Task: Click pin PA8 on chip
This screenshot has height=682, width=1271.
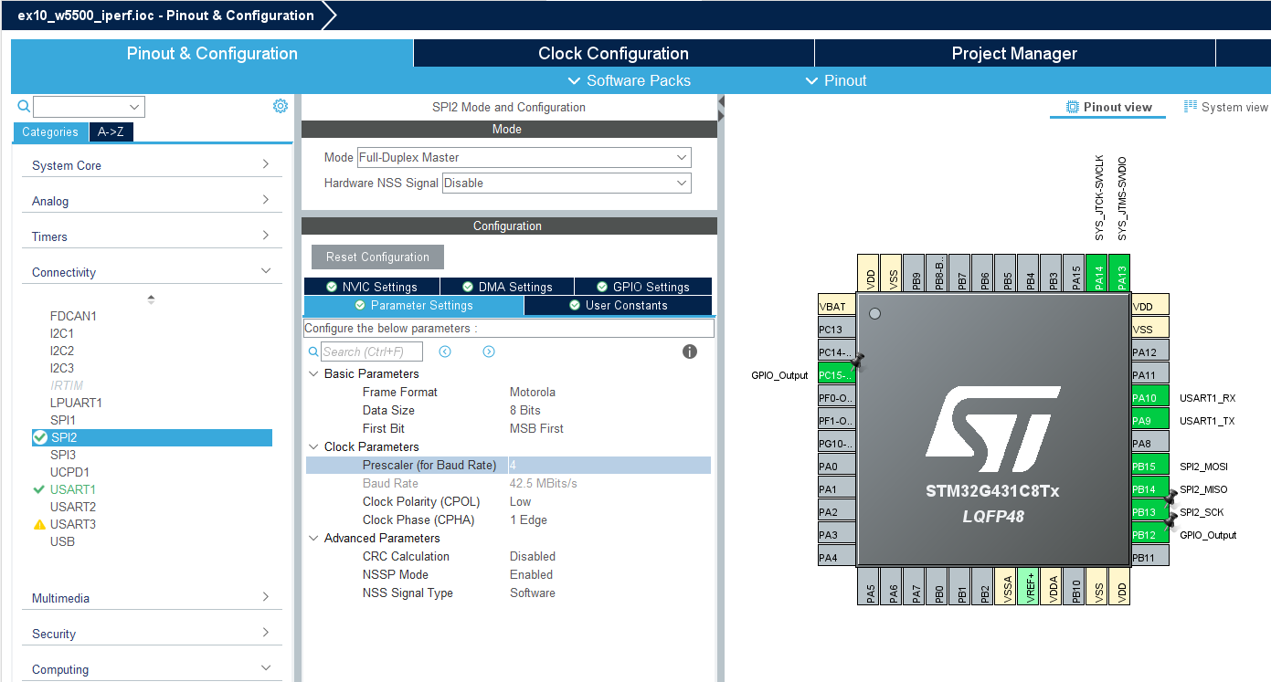Action: pyautogui.click(x=1150, y=444)
